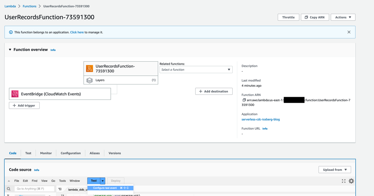Screen dimensions: 374x196
Task: Click the search magnifier in editor
Action: point(8,189)
